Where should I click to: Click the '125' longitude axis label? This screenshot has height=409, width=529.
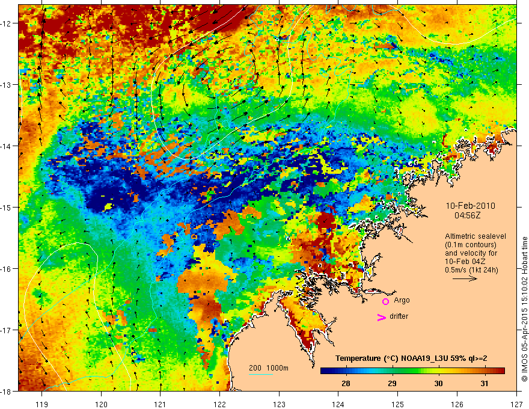[x=398, y=404]
